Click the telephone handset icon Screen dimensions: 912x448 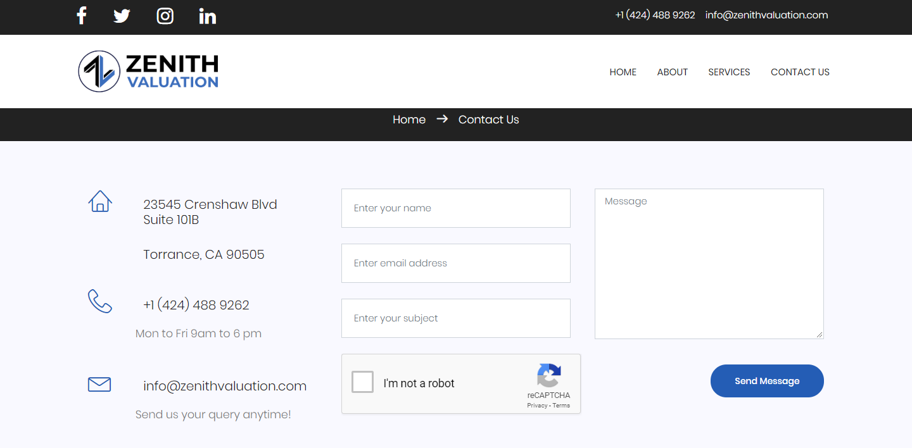pyautogui.click(x=100, y=301)
